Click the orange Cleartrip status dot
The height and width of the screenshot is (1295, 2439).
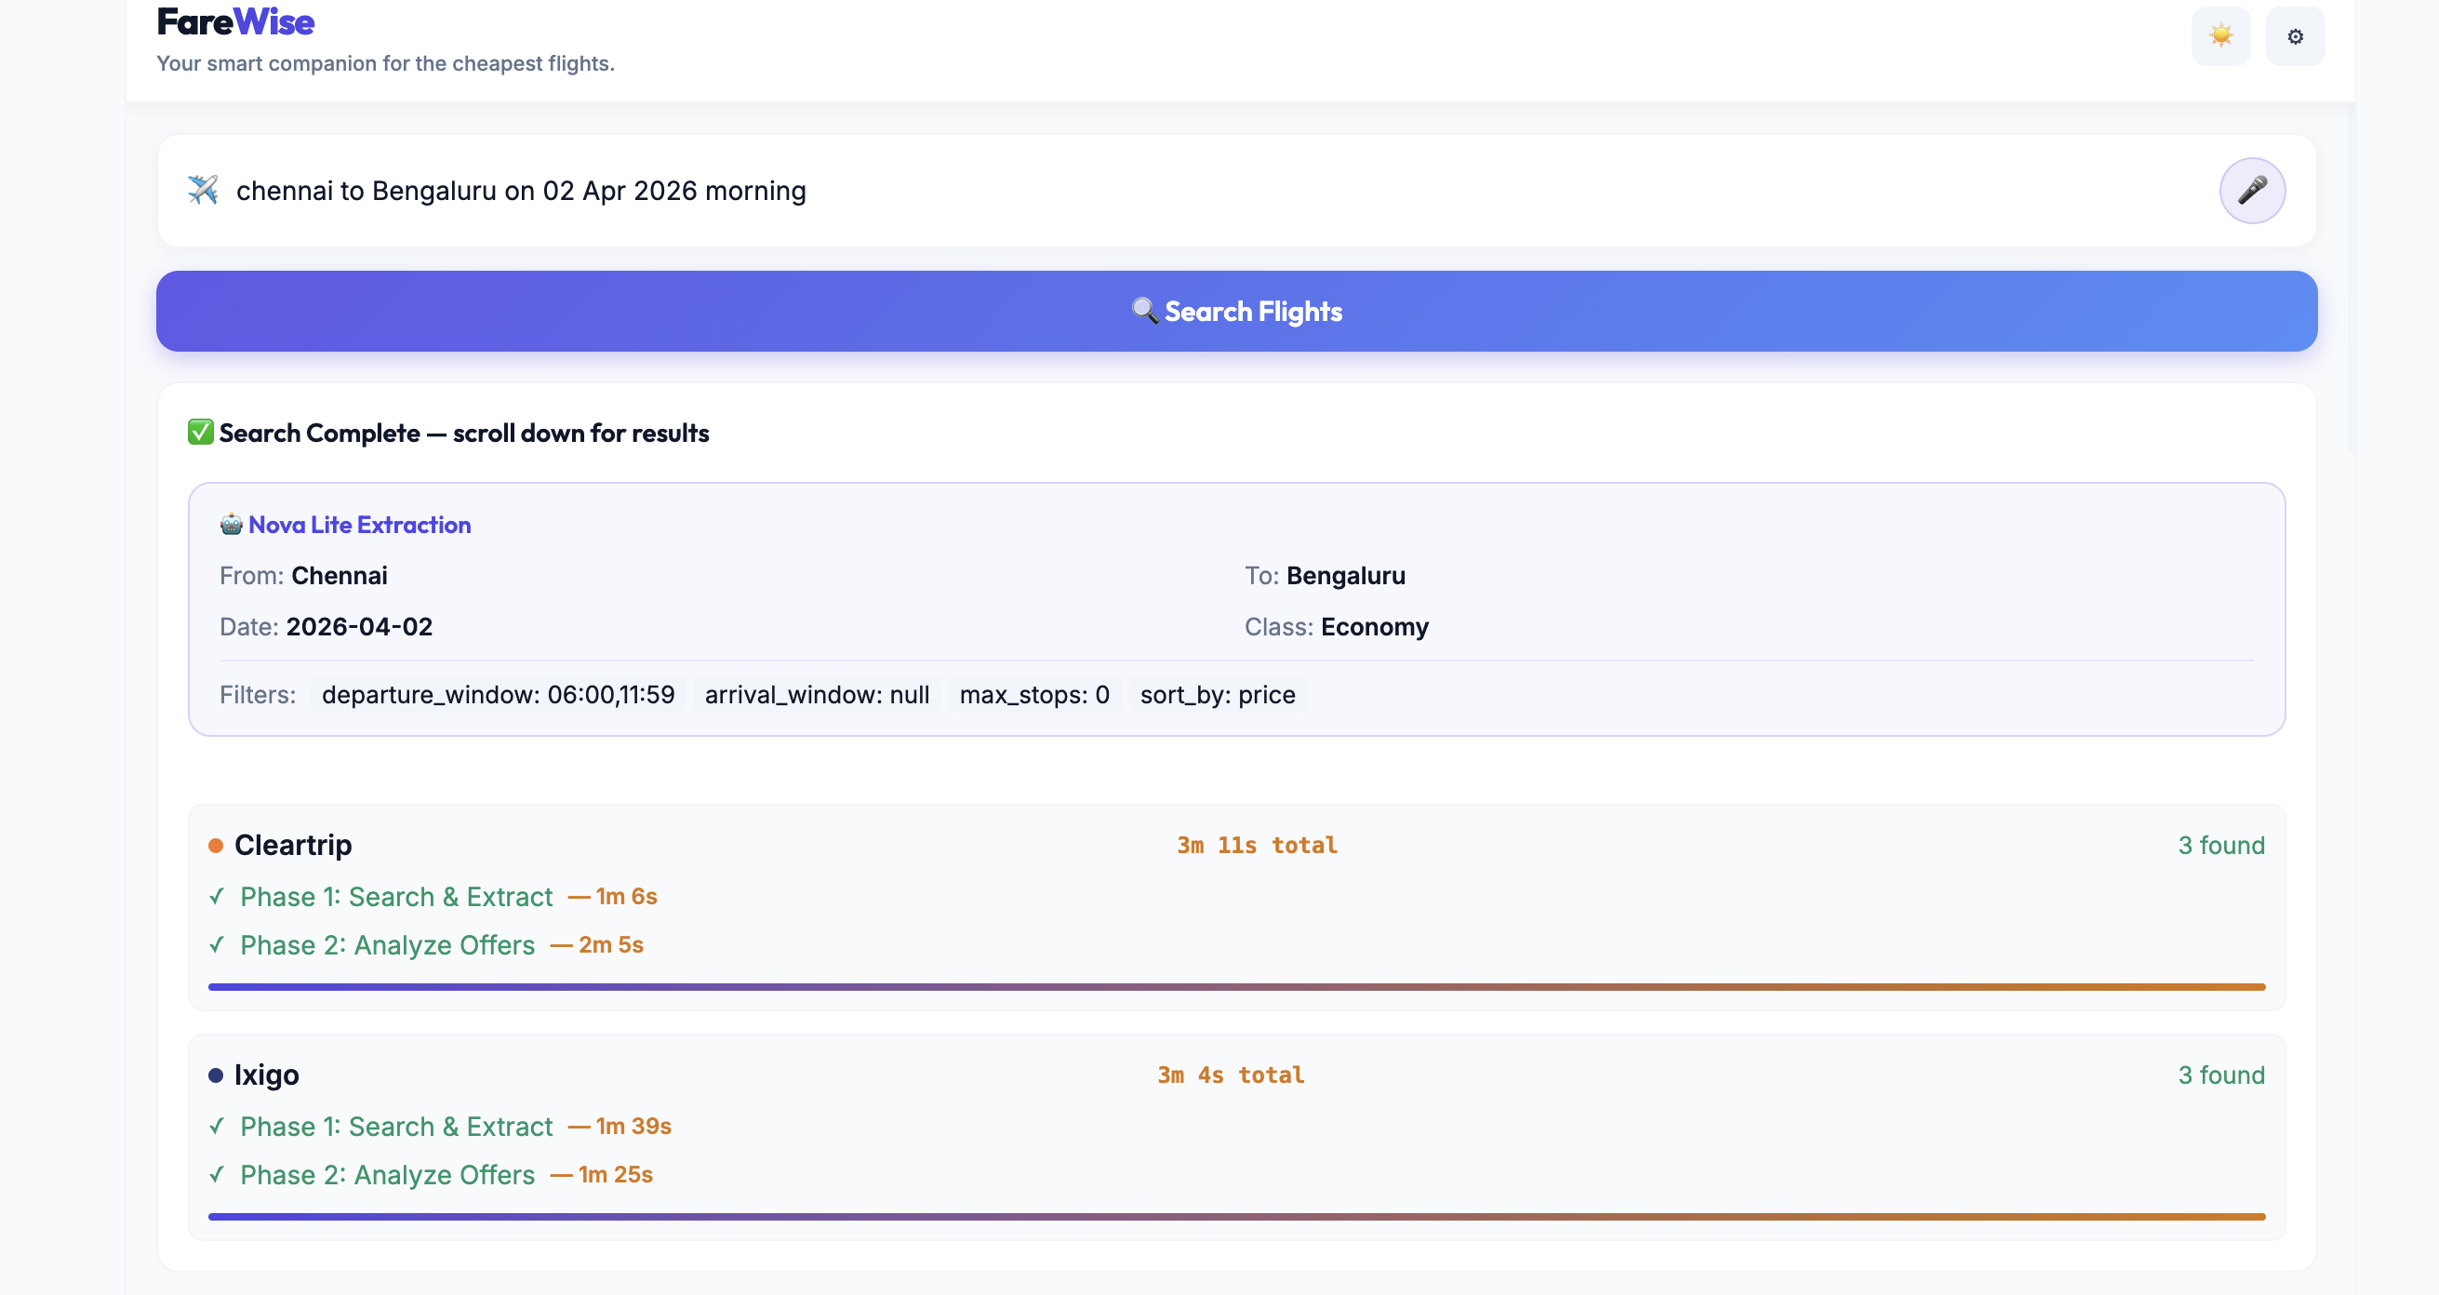point(216,846)
